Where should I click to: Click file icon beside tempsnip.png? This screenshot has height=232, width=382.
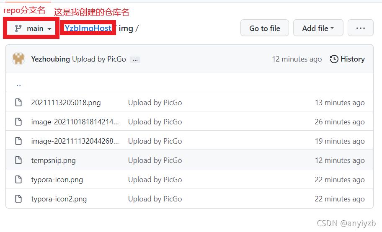pos(18,160)
